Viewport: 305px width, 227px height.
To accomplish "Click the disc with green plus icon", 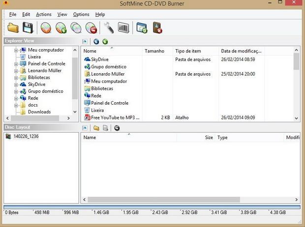I will (61, 28).
